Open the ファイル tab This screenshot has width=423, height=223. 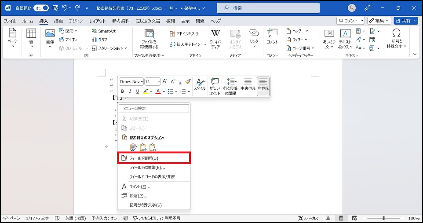10,21
